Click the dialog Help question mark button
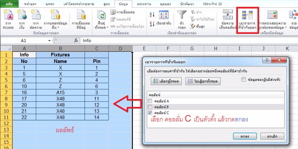 (267, 60)
